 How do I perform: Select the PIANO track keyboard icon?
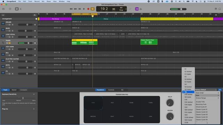point(3,42)
